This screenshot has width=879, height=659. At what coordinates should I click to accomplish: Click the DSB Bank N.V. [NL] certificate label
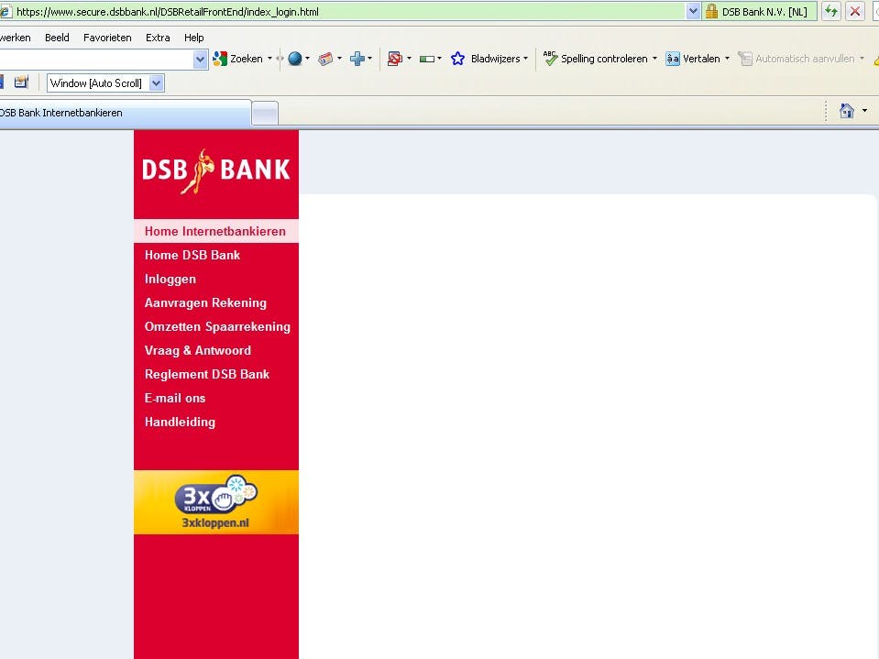coord(764,12)
